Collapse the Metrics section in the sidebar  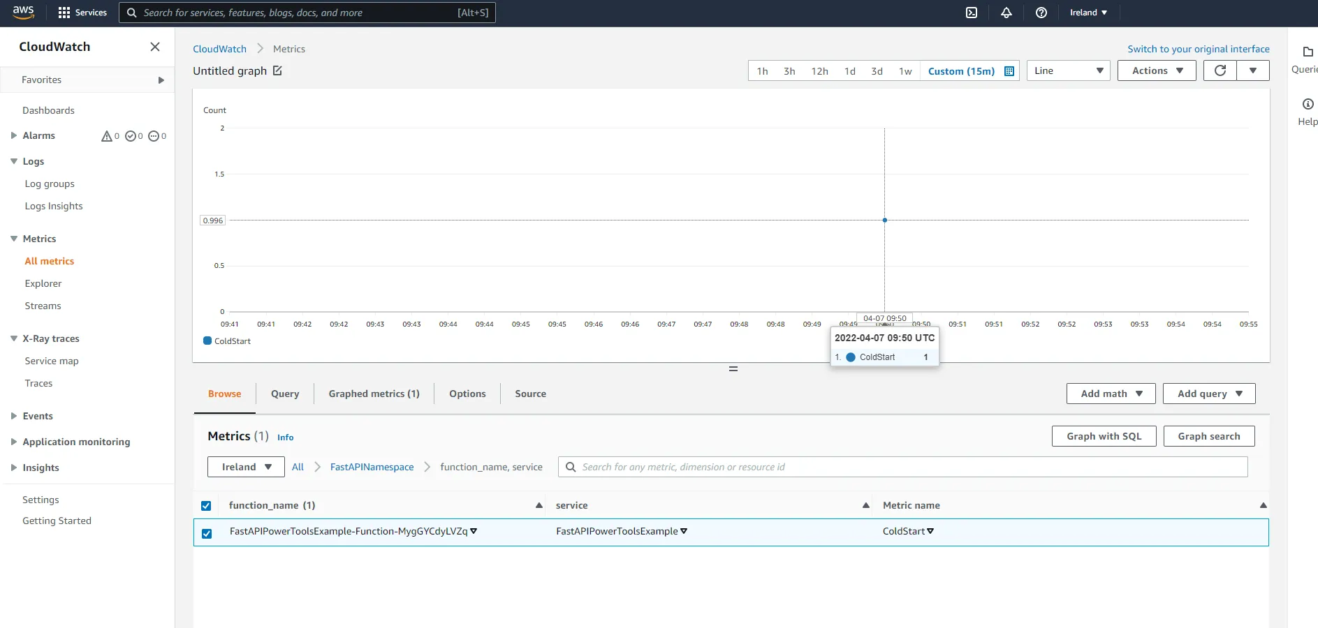(x=13, y=238)
